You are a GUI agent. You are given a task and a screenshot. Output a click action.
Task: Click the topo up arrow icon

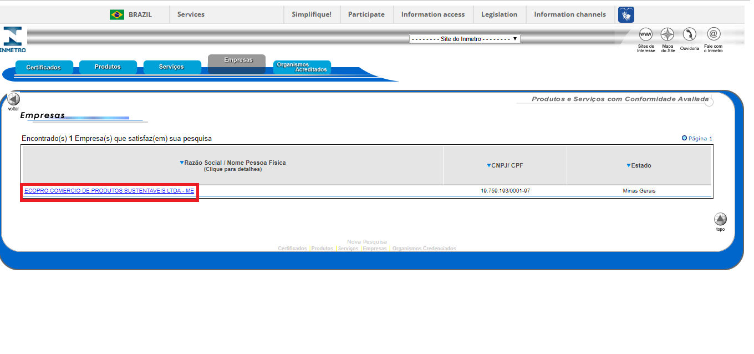(x=720, y=219)
